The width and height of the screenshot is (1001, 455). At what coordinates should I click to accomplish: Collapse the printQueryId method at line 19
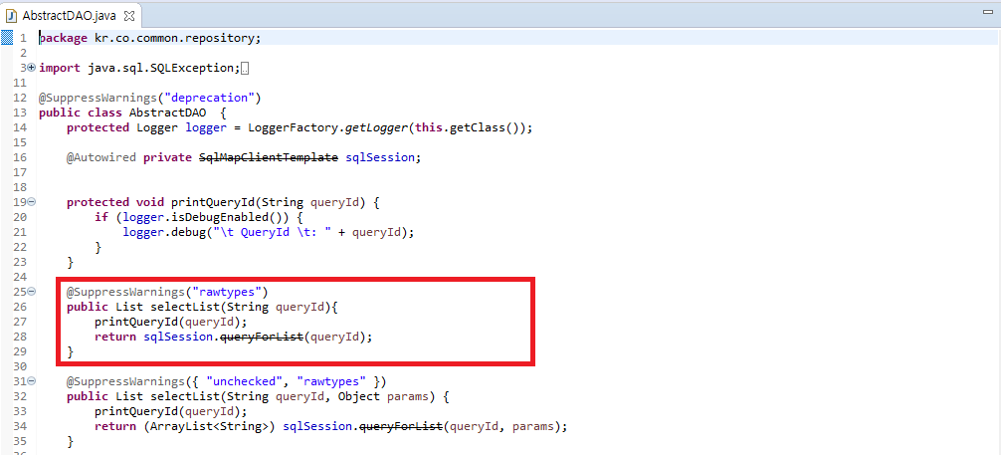click(x=31, y=202)
